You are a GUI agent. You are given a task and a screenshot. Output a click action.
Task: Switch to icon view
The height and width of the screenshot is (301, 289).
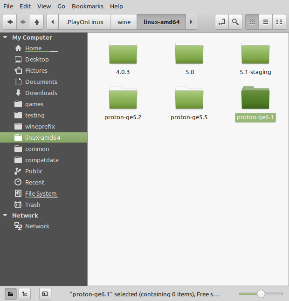click(x=252, y=22)
